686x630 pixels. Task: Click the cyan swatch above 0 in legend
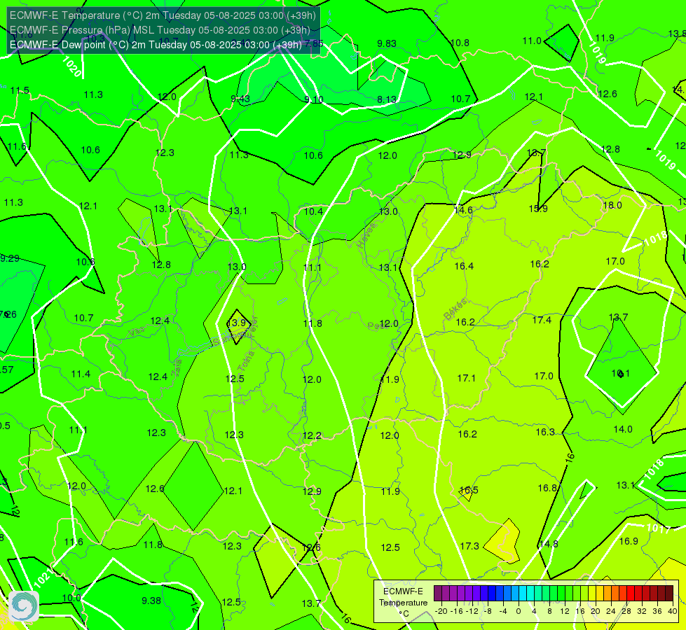(x=522, y=594)
